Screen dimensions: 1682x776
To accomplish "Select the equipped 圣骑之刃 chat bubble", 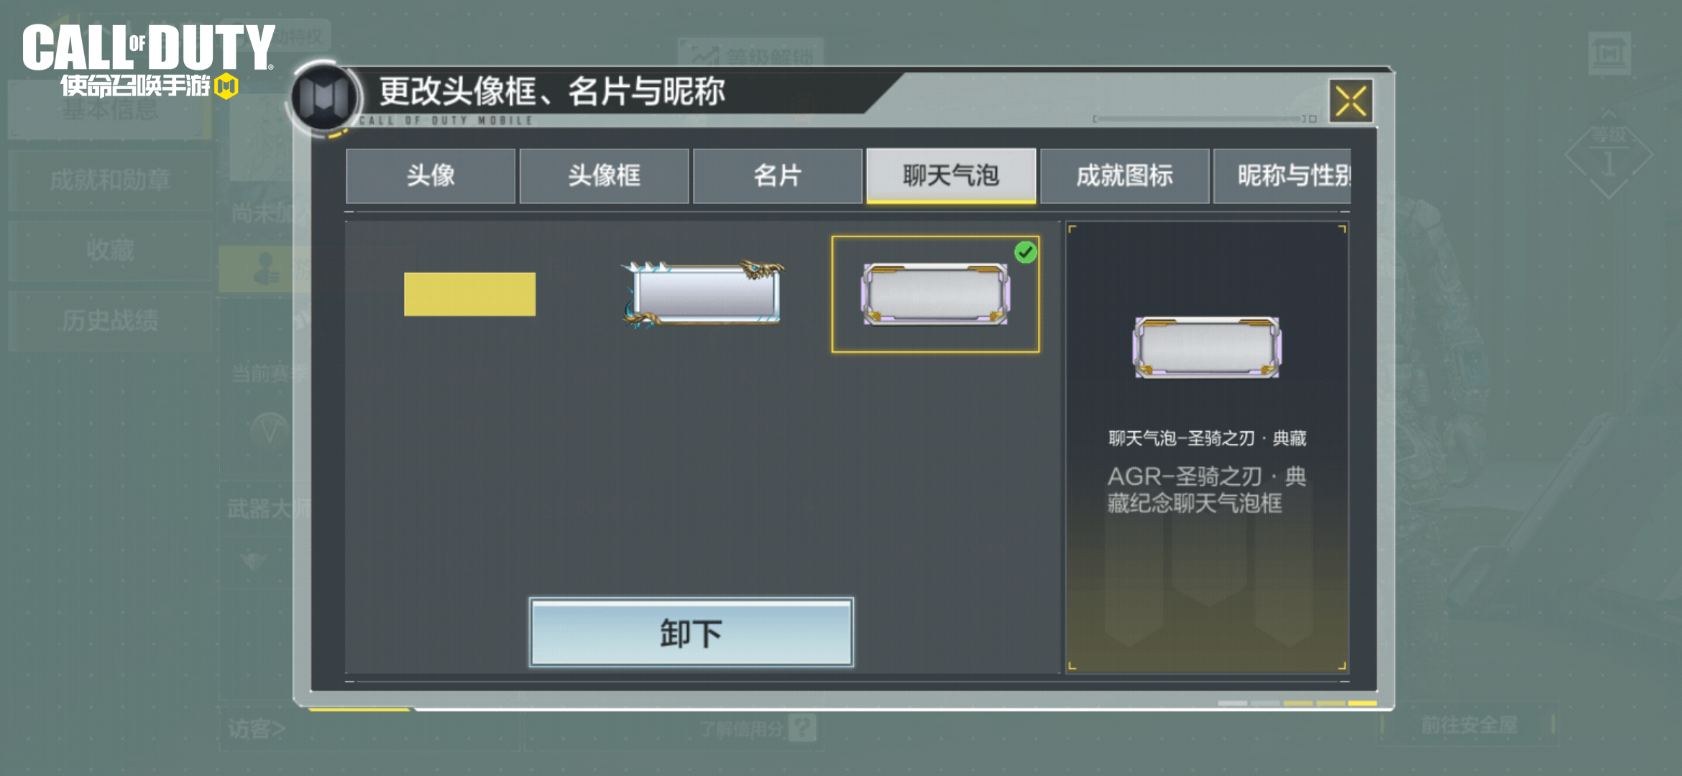I will [x=935, y=295].
